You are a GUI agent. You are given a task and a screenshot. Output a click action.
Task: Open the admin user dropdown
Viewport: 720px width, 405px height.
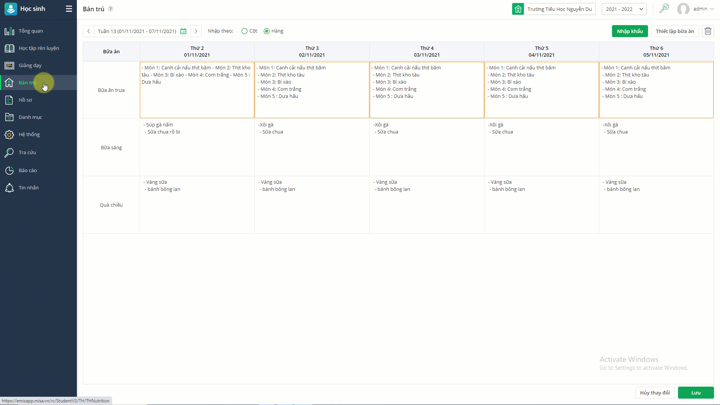pyautogui.click(x=696, y=9)
